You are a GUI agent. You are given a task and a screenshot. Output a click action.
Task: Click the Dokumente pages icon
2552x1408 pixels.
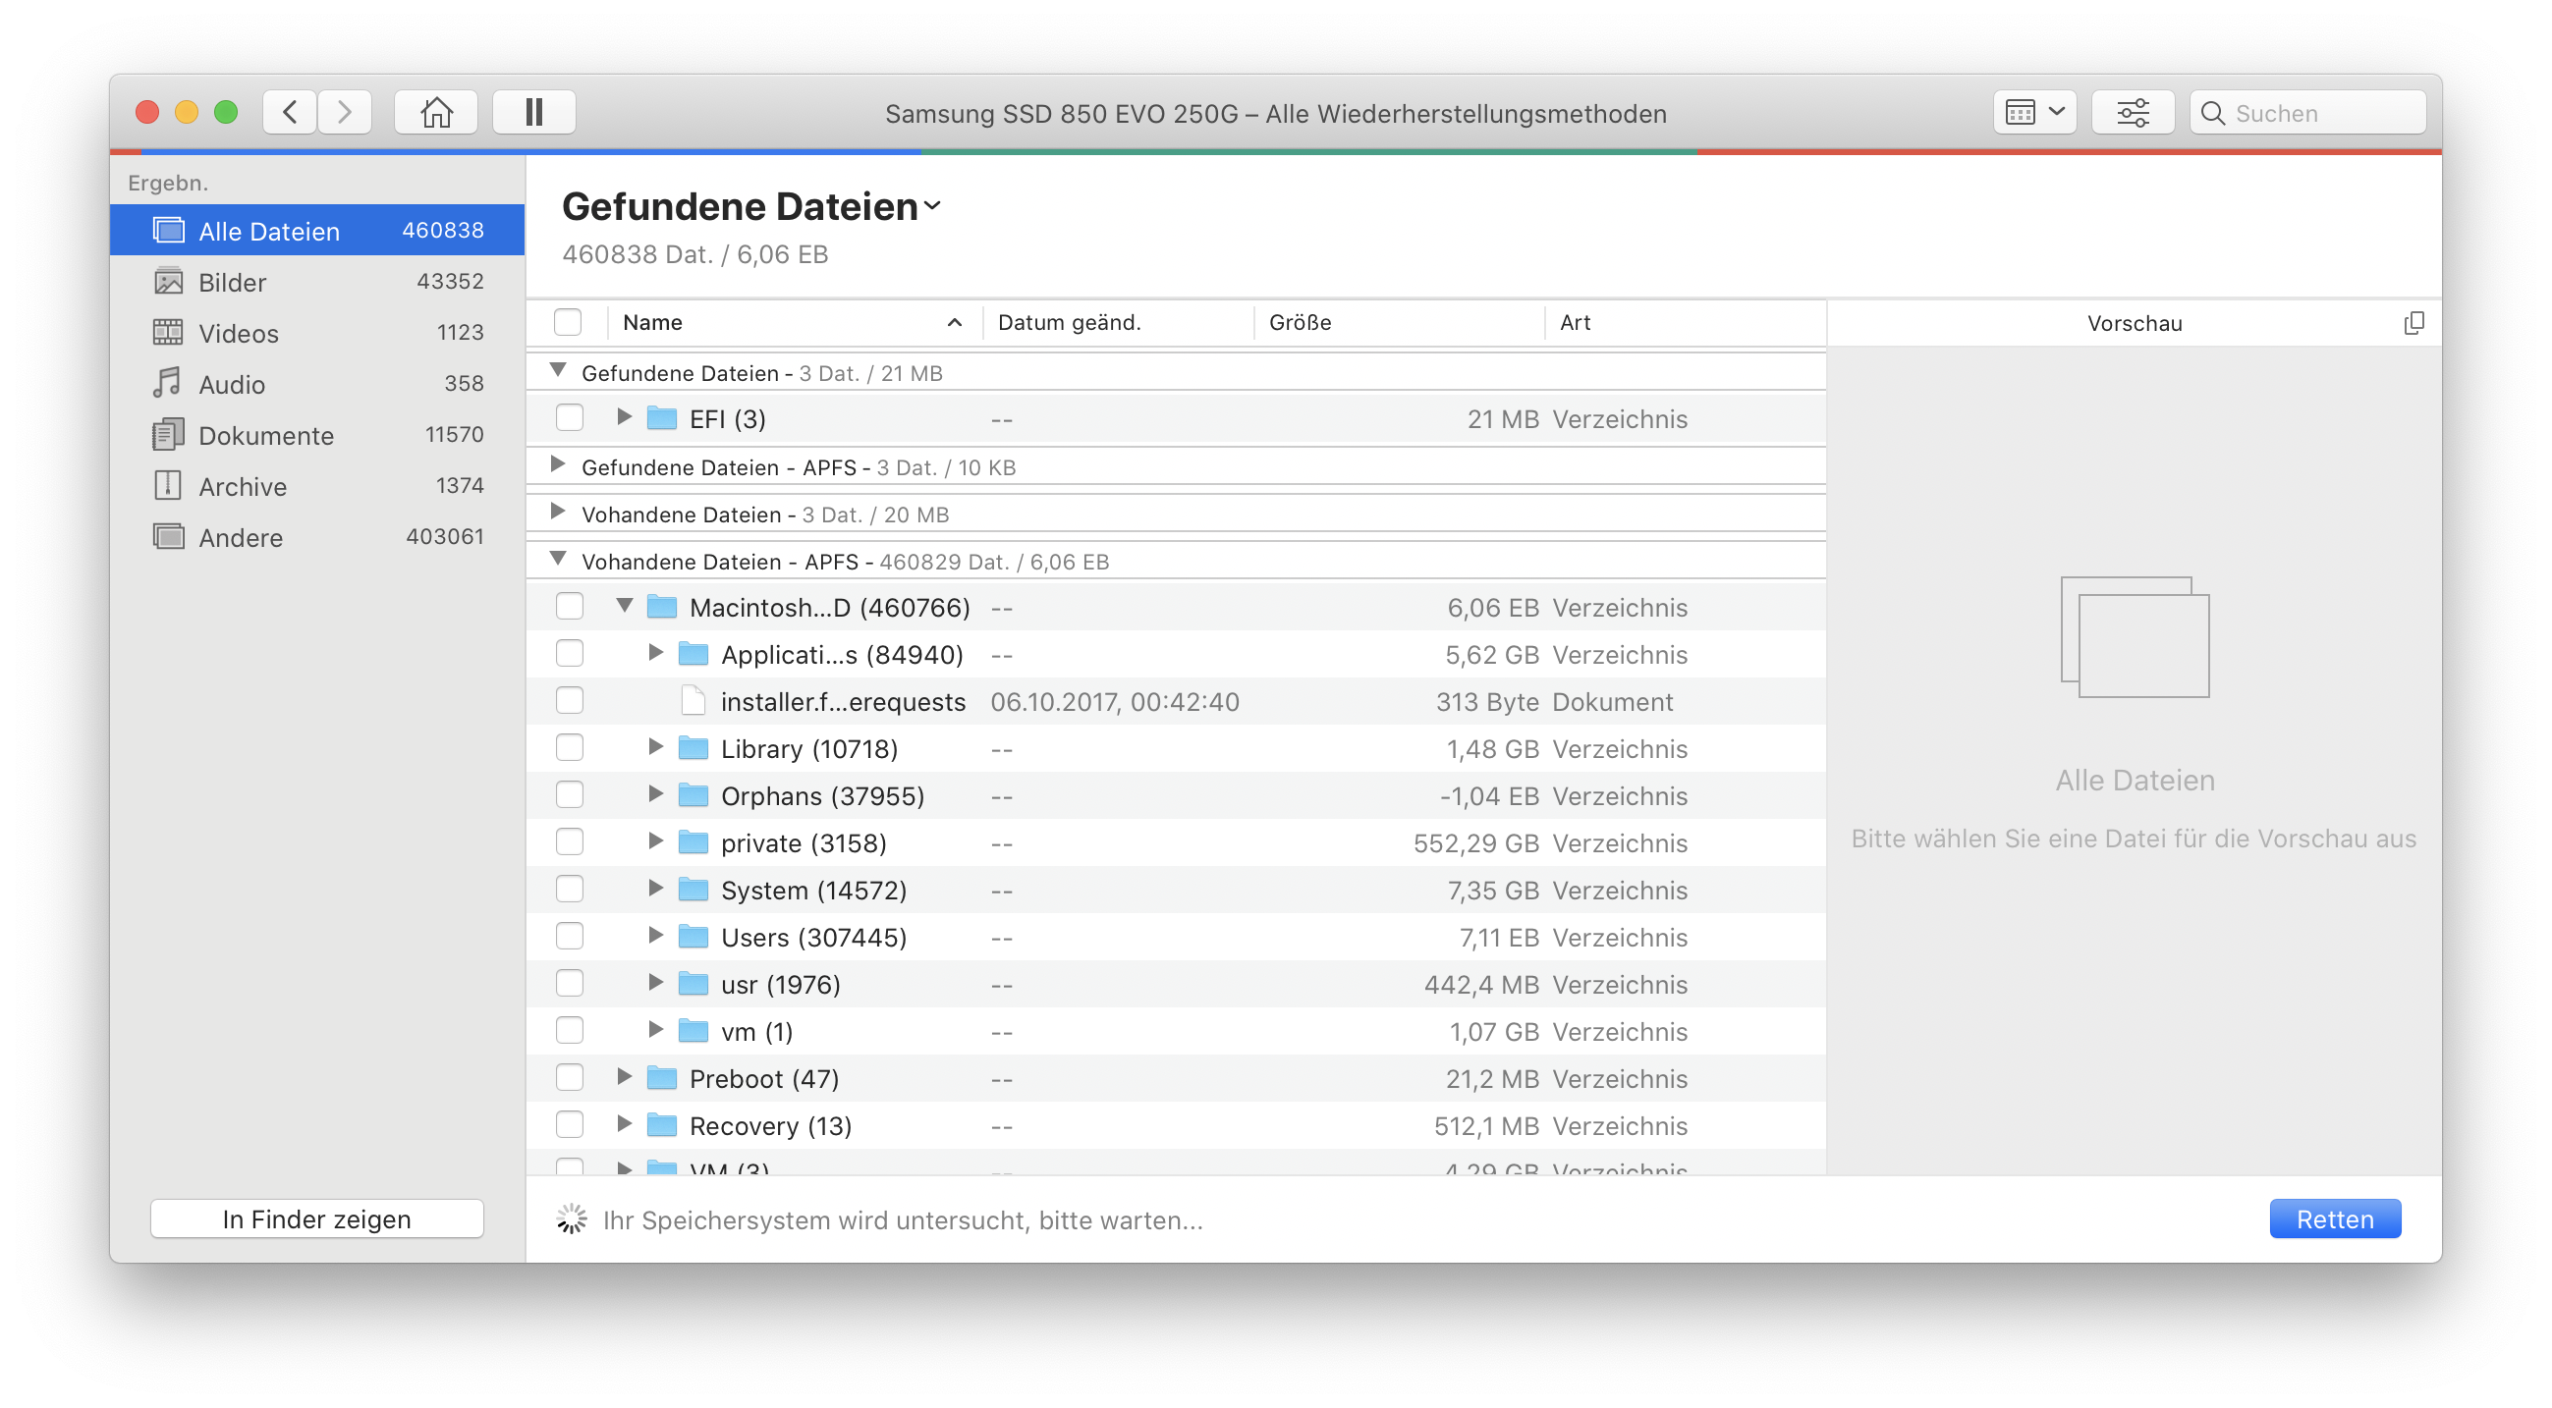tap(168, 434)
